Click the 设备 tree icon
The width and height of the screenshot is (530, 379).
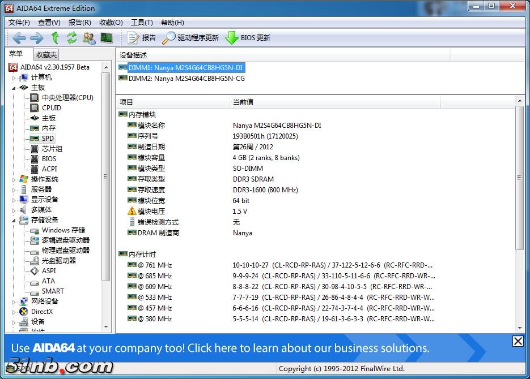coord(24,322)
